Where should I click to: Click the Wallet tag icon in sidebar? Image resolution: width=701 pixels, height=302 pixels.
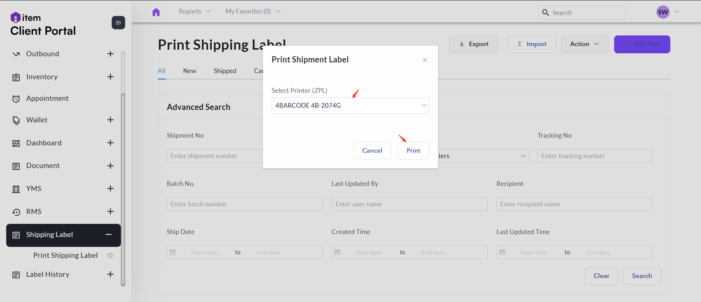[16, 121]
